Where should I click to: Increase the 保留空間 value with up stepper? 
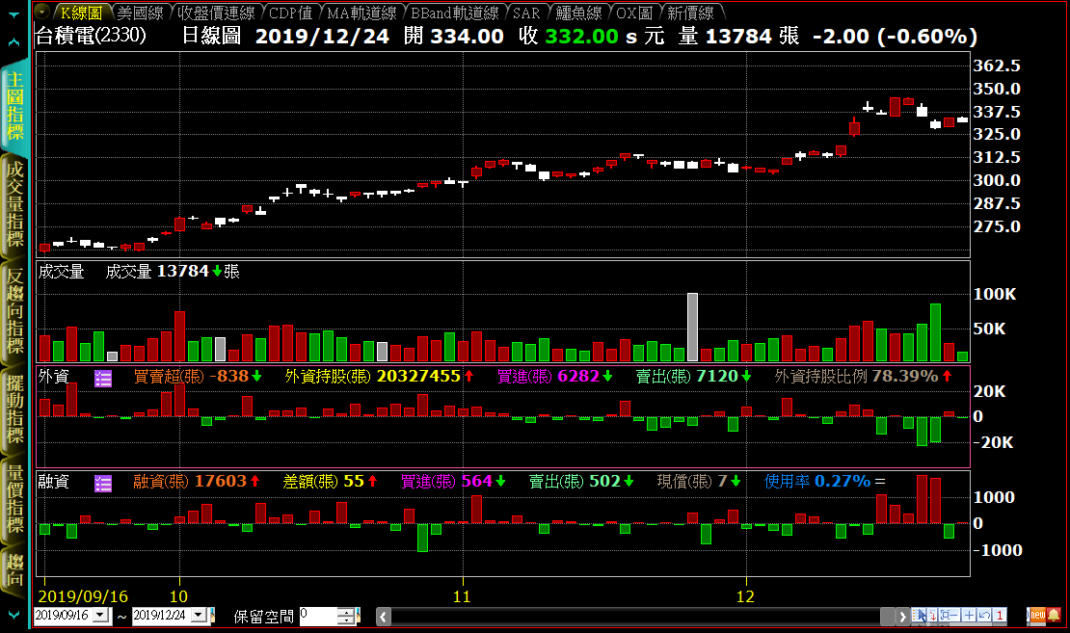[x=347, y=611]
